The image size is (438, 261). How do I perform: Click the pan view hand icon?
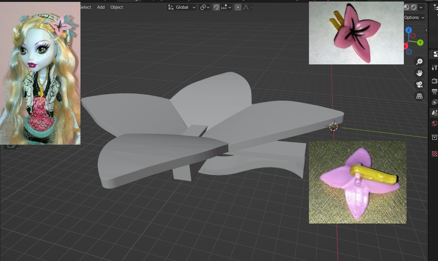[419, 73]
